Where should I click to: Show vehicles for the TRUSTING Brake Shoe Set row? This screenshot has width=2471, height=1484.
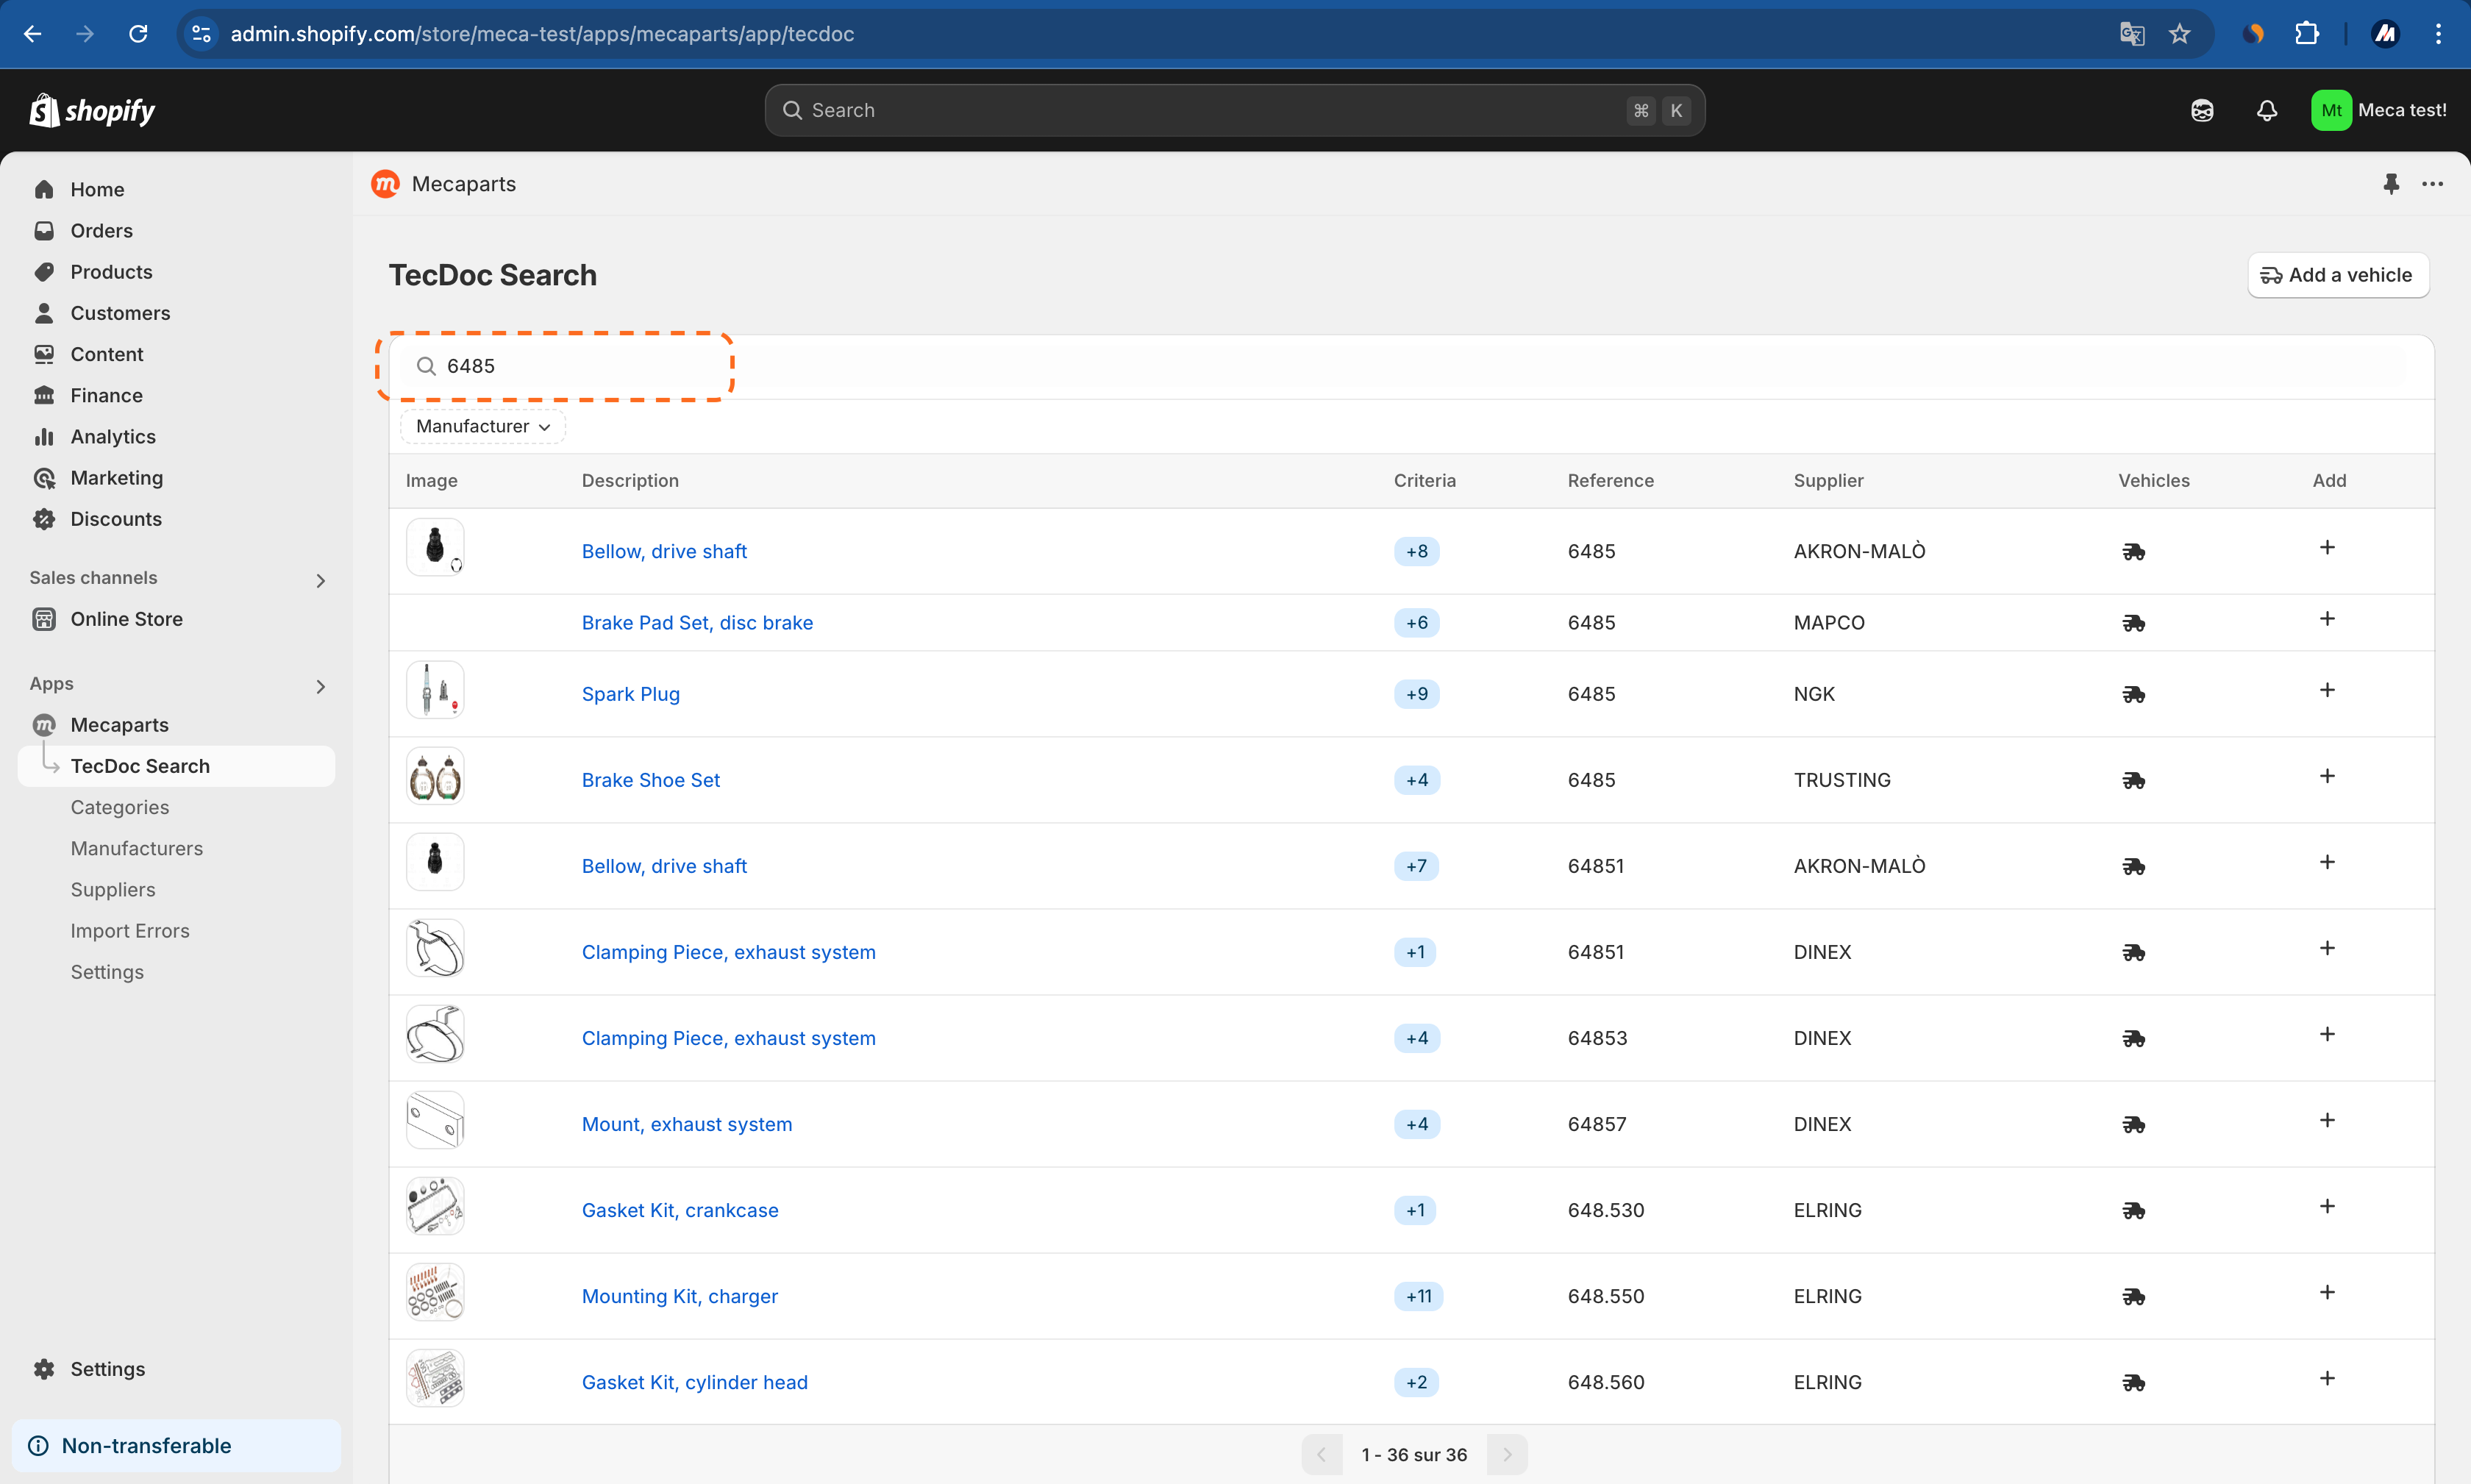click(2133, 780)
